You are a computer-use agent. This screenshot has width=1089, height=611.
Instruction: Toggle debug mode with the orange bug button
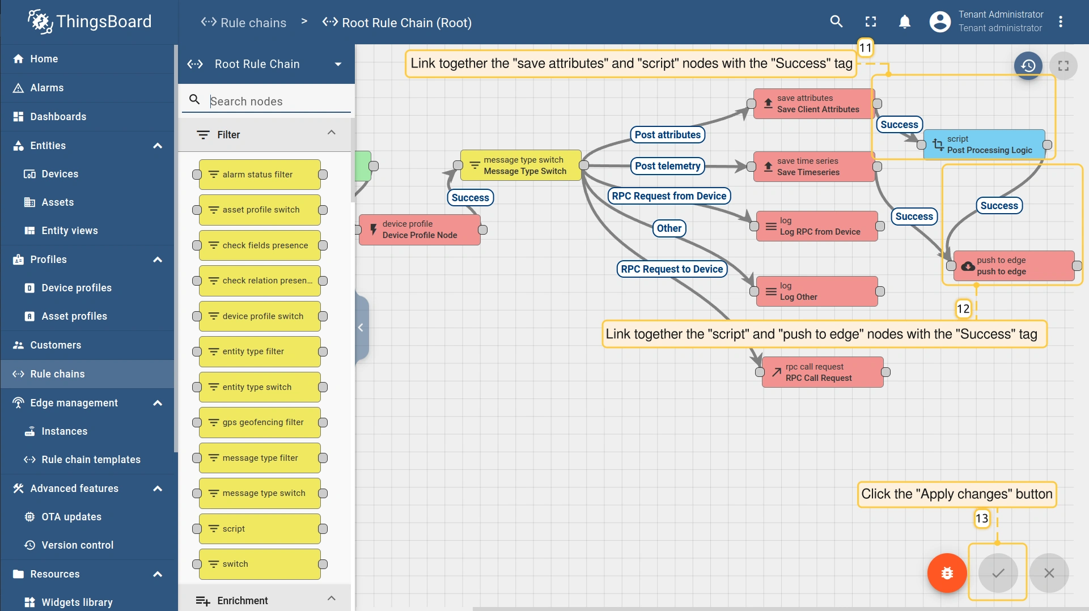[947, 573]
